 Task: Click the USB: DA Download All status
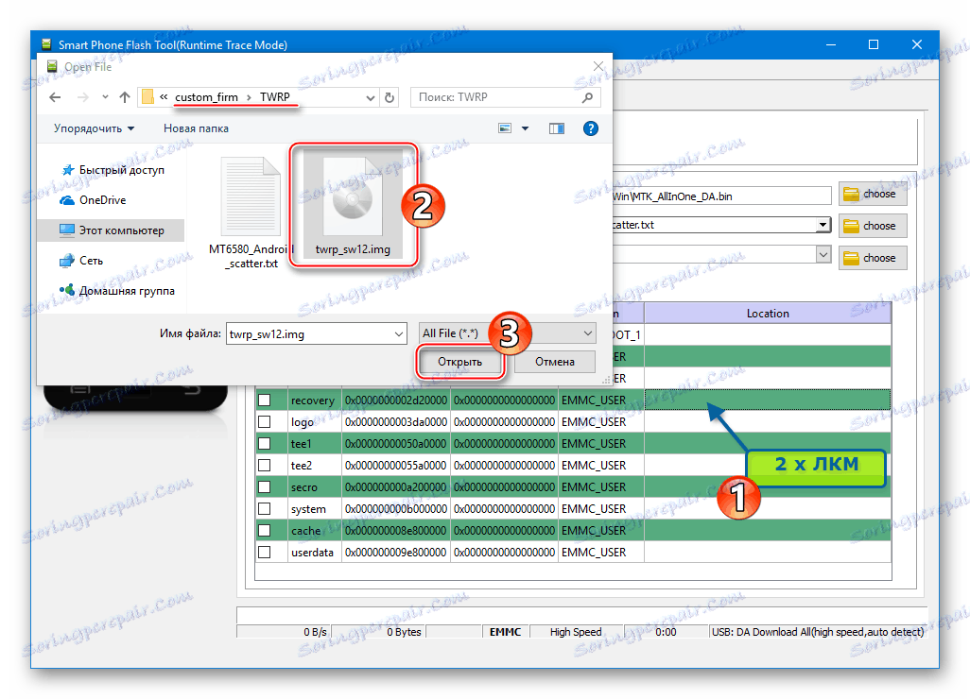pos(817,632)
